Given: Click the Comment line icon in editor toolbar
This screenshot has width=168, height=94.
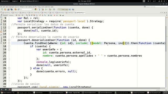Looking at the screenshot, I should click(x=60, y=15).
